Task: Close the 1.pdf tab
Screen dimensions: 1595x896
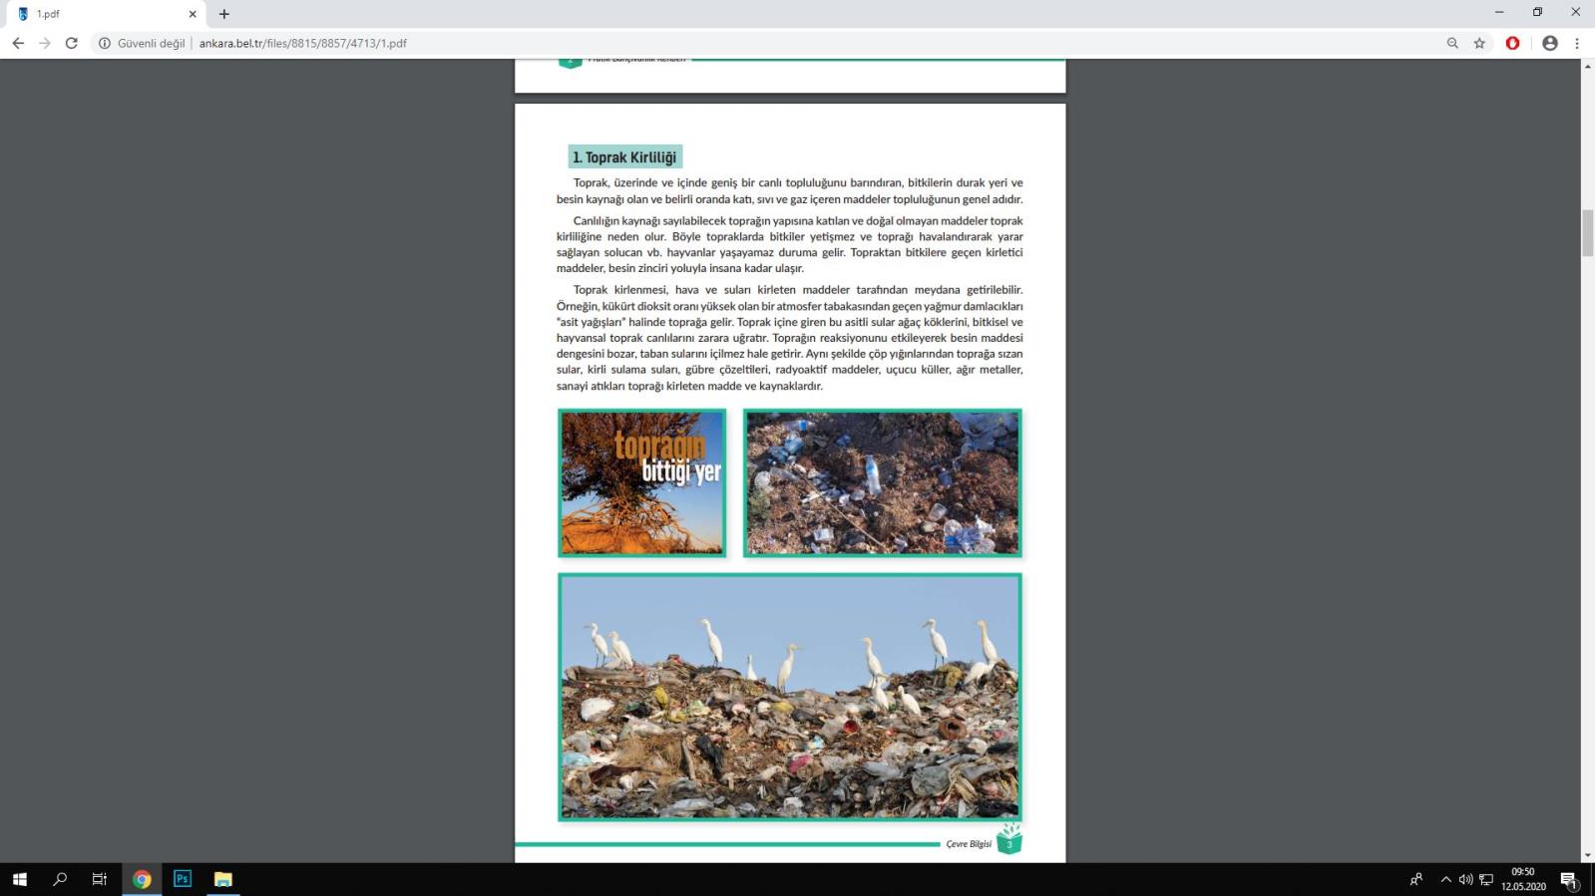Action: point(193,14)
